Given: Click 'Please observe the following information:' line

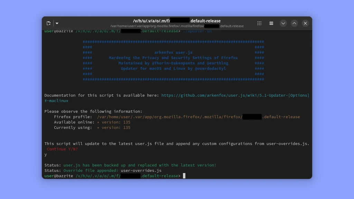Looking at the screenshot, I should coord(93,111).
